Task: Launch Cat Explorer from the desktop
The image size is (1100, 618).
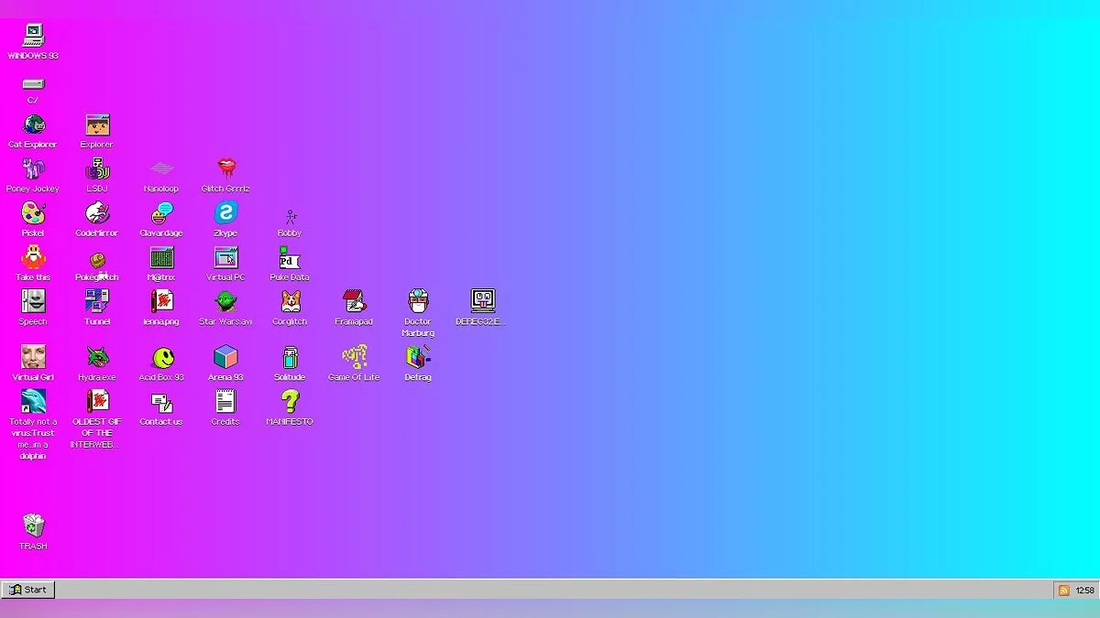Action: point(33,125)
